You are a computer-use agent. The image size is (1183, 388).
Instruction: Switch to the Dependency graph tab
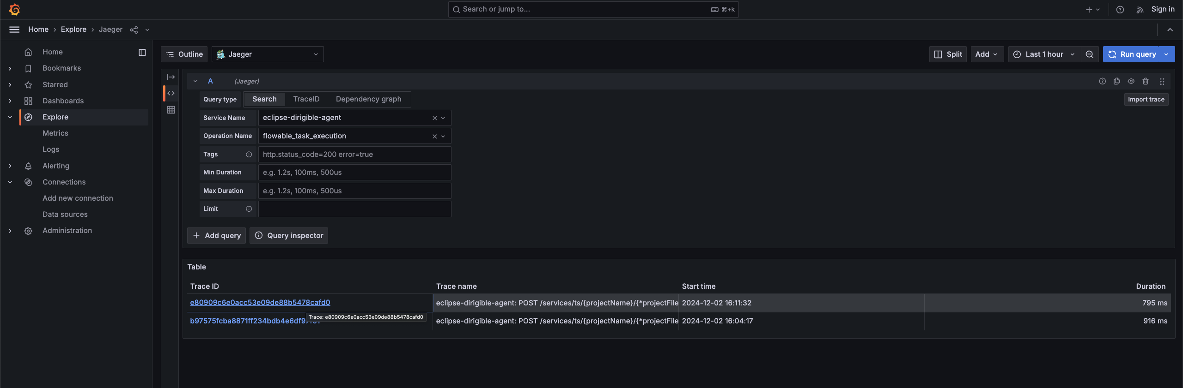(x=368, y=99)
